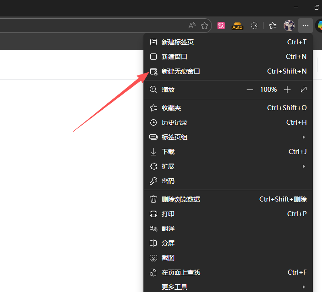Click the user profile avatar
Screen dimensions: 322x292
tap(289, 26)
